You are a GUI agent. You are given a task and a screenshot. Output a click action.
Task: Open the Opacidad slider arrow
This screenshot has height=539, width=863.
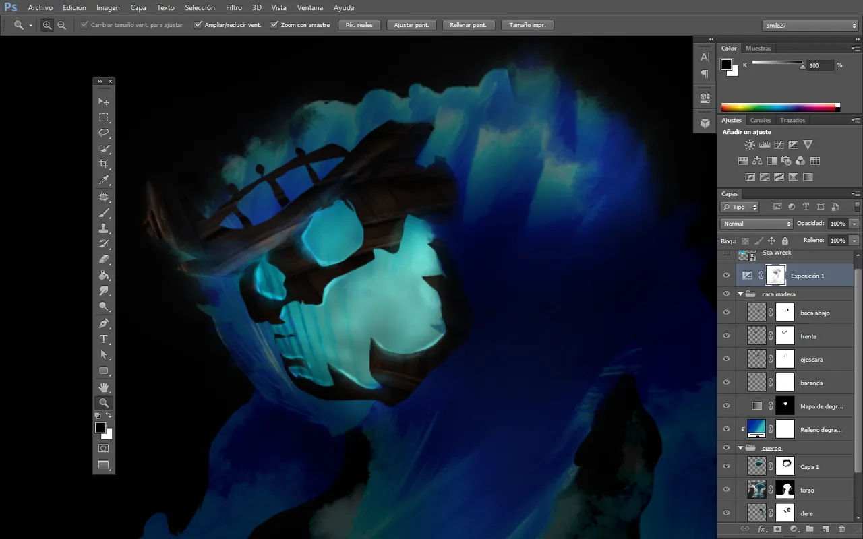click(855, 224)
